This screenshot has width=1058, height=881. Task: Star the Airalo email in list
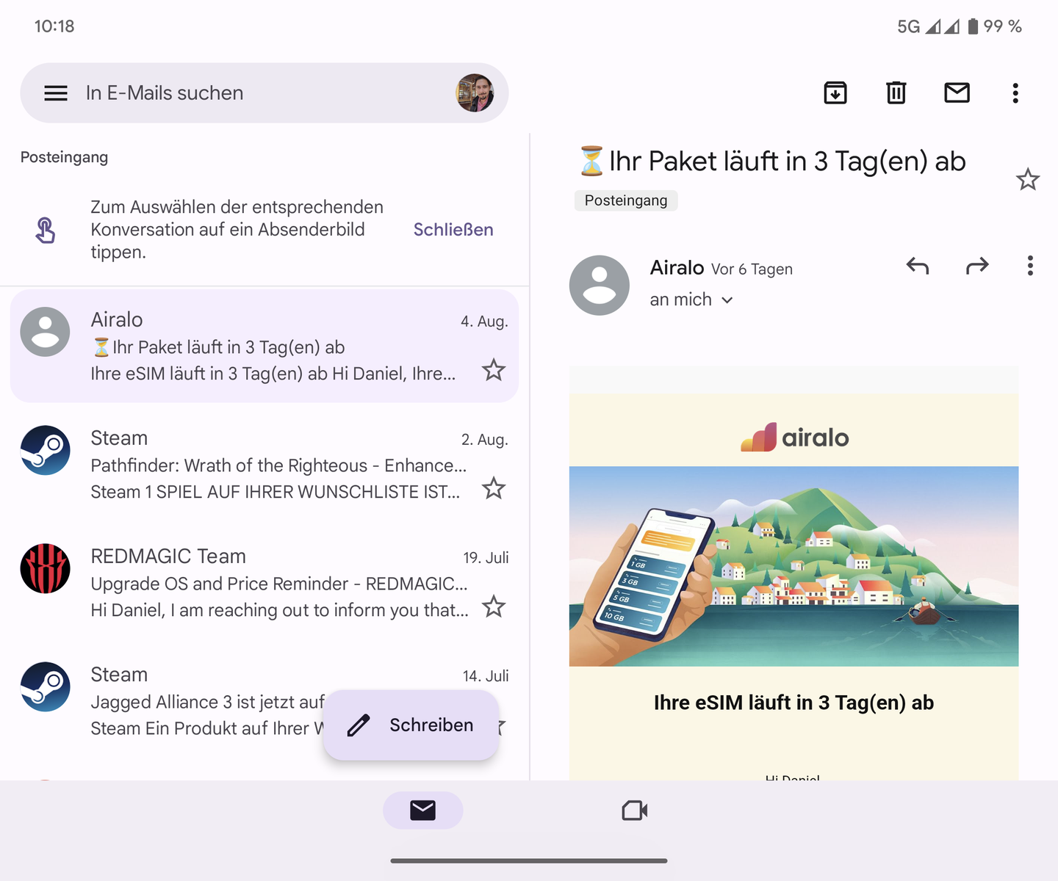pyautogui.click(x=494, y=370)
